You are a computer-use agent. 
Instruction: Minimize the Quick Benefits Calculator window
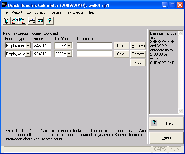point(165,5)
